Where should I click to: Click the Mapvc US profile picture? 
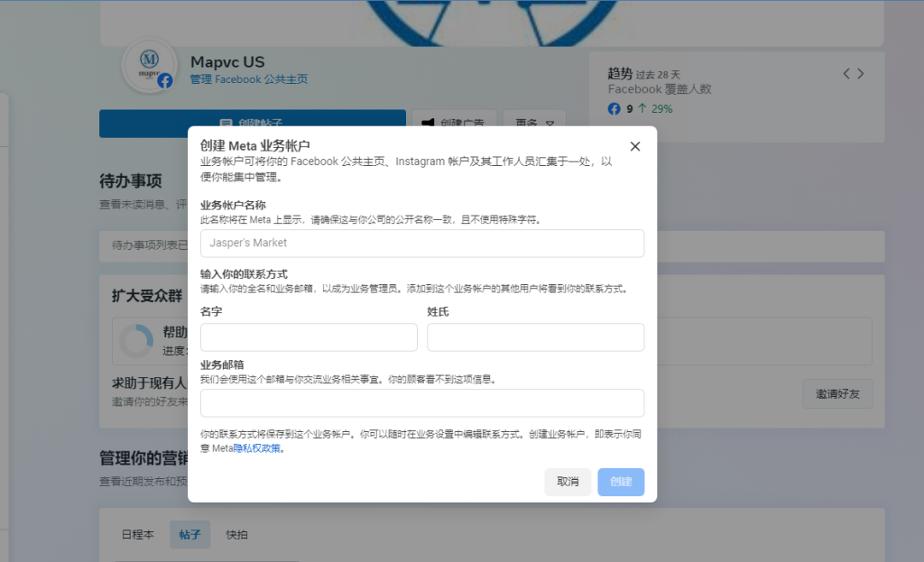pyautogui.click(x=149, y=65)
